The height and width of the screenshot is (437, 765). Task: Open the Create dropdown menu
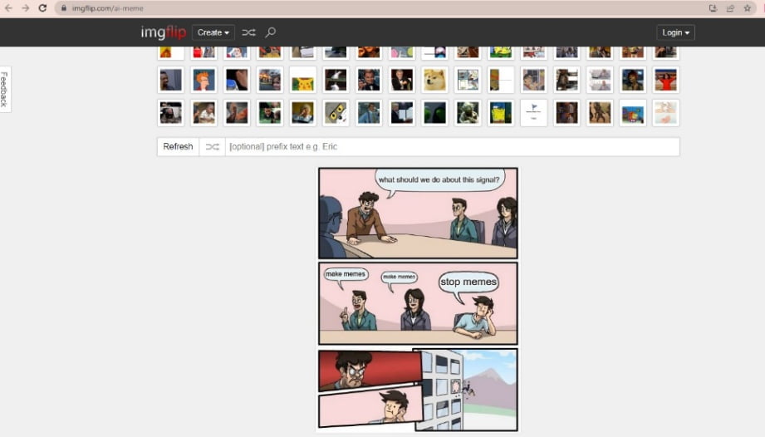pos(213,32)
